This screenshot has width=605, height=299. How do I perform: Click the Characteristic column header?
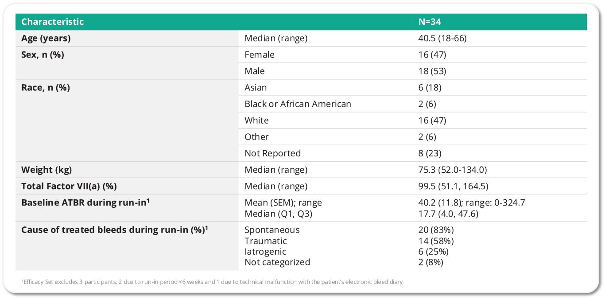click(x=52, y=22)
